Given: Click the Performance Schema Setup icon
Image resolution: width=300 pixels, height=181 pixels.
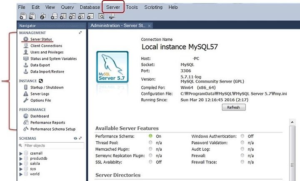Looking at the screenshot, I should pos(26,129).
